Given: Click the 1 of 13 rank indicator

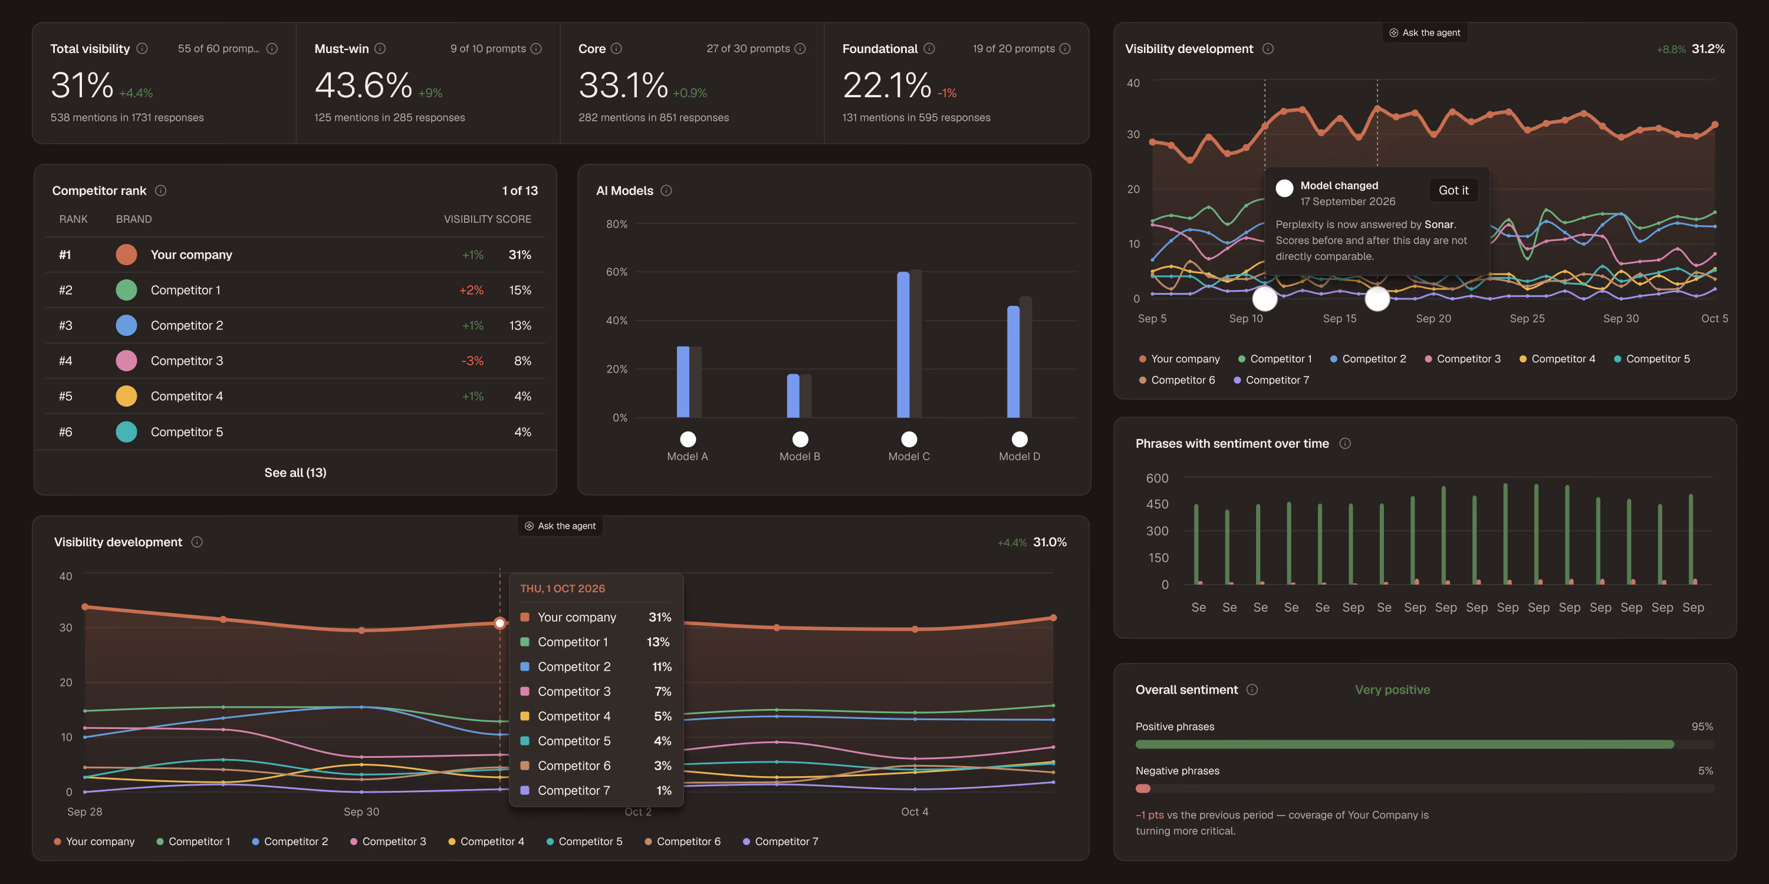Looking at the screenshot, I should click(520, 191).
